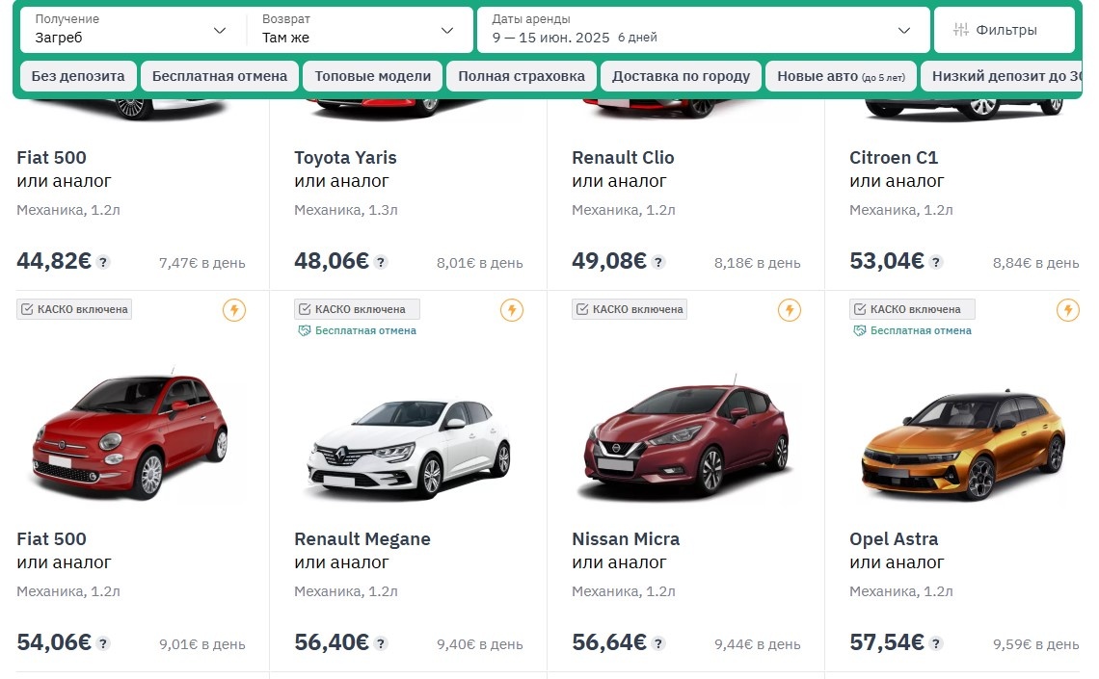Screen dimensions: 1099x679
Task: Open filters via the sliders icon
Action: [x=960, y=30]
